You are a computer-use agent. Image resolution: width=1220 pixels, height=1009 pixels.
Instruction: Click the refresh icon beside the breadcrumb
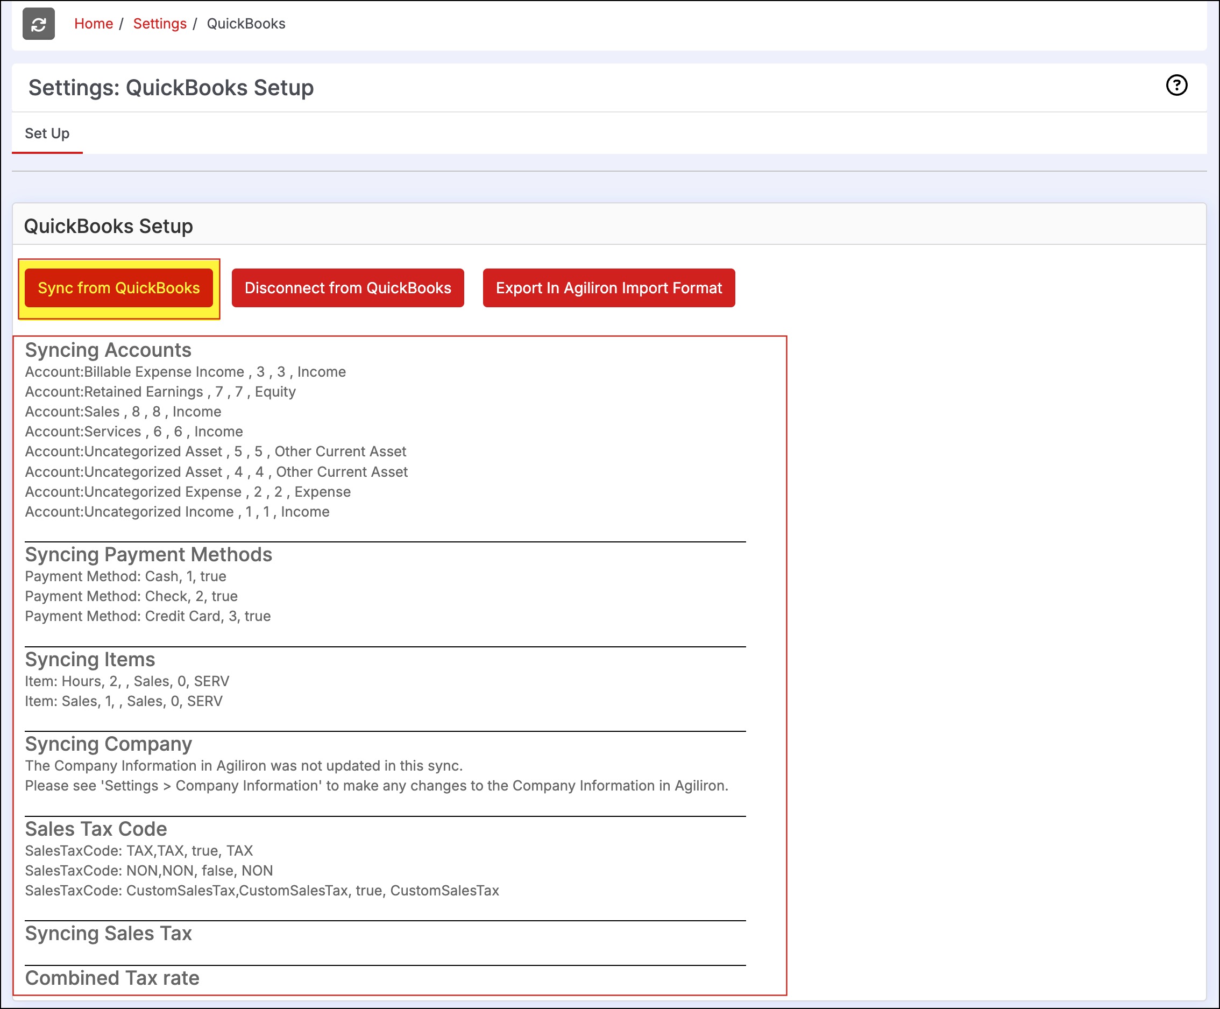tap(38, 24)
